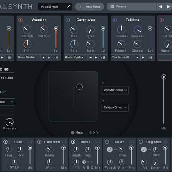172x172 pixels.
Task: Click the Talkbox Formant knob
Action: click(x=121, y=44)
